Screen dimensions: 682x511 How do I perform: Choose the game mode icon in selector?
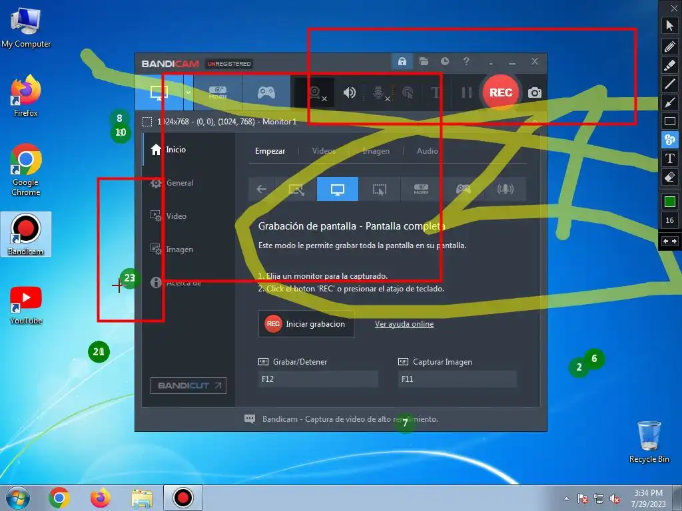pyautogui.click(x=464, y=189)
